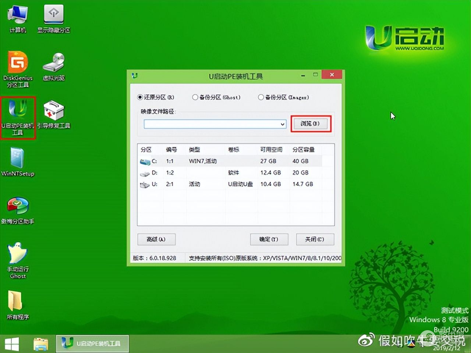Click the 软件 volume label

[233, 172]
